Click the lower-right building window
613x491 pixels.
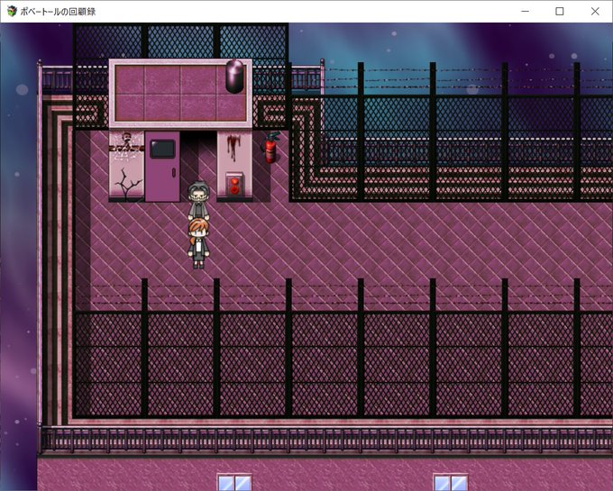point(451,482)
